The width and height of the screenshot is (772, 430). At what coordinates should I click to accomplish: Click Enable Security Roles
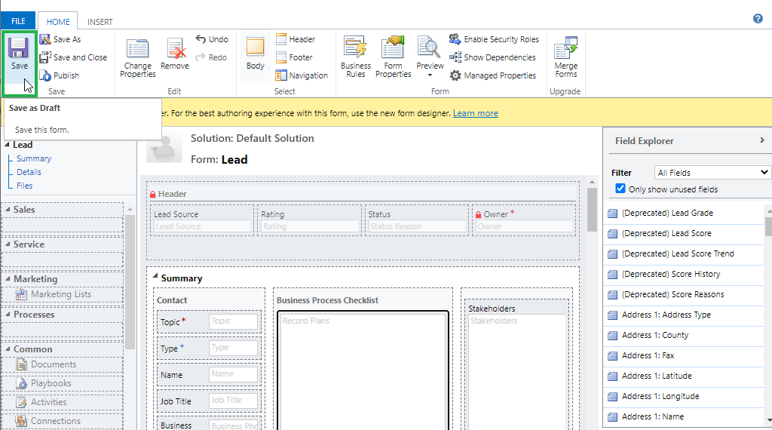(x=494, y=39)
